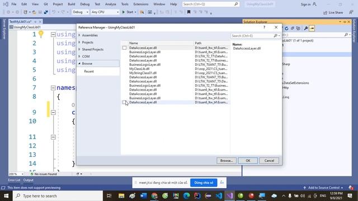
Task: Toggle Solution Explorer Preview Selected Items icon
Action: point(312,28)
